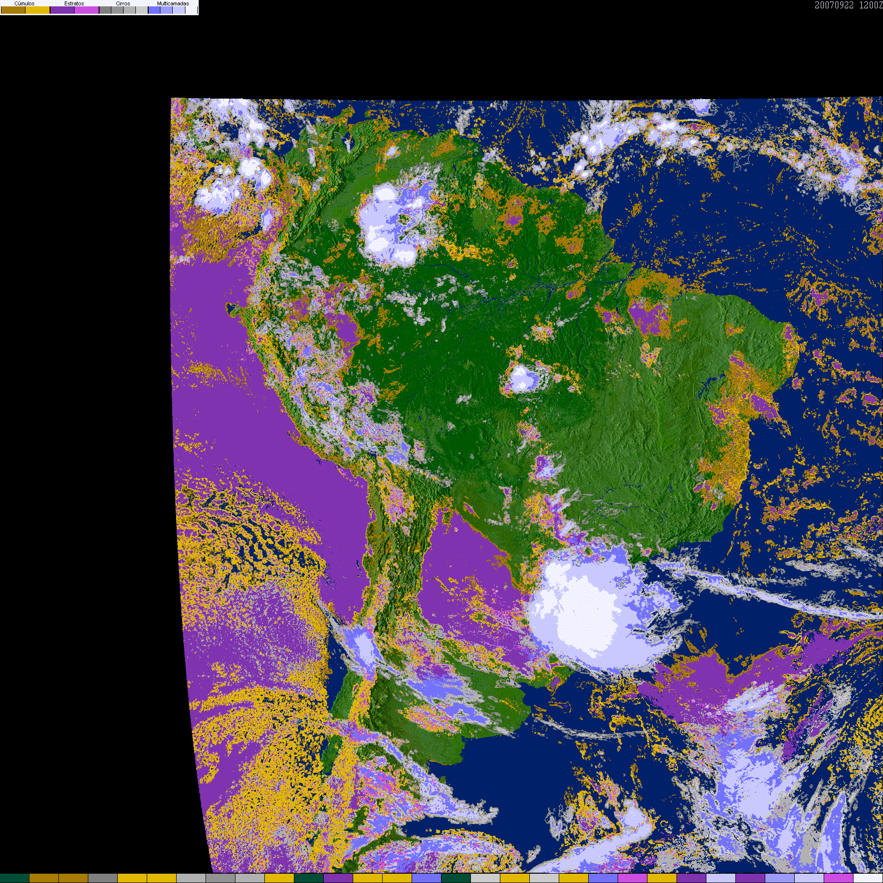
Task: Click the time stamp "1200Z"
Action: point(871,5)
